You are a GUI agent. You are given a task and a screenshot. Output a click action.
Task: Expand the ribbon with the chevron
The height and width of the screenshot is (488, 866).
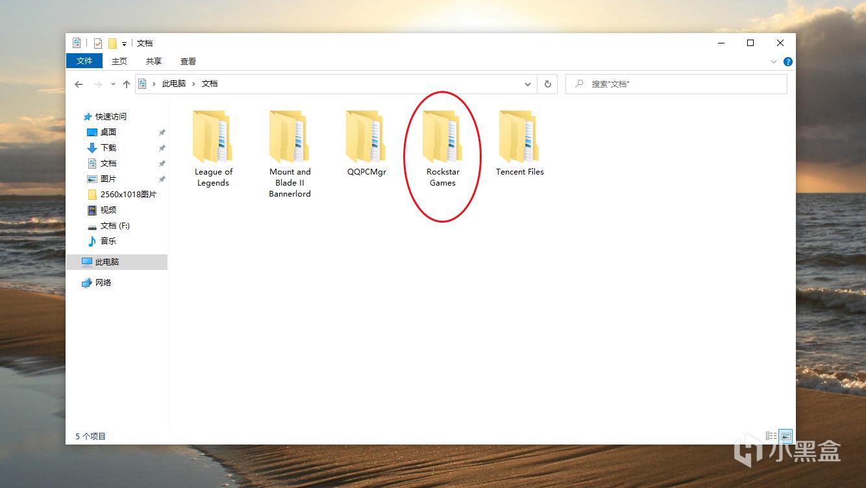774,62
